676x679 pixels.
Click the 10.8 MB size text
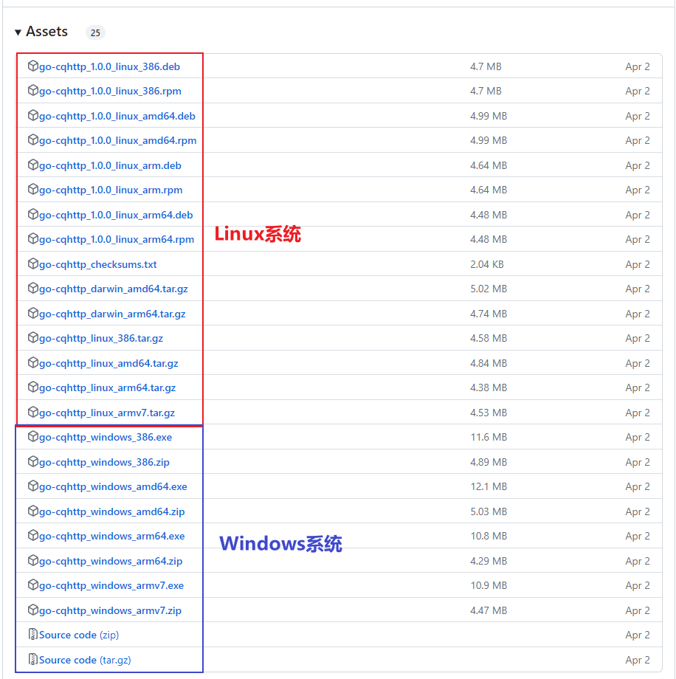click(x=489, y=536)
